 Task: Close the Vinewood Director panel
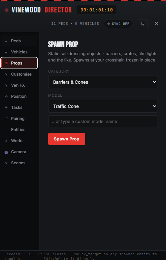[x=156, y=24]
